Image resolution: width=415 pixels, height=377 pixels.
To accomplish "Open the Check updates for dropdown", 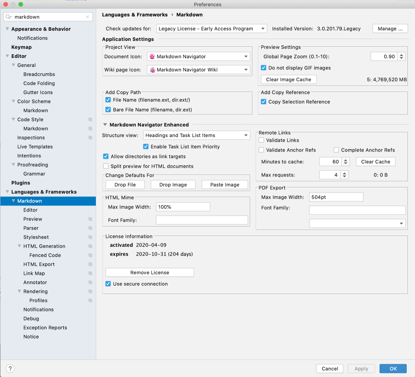I will [x=212, y=29].
